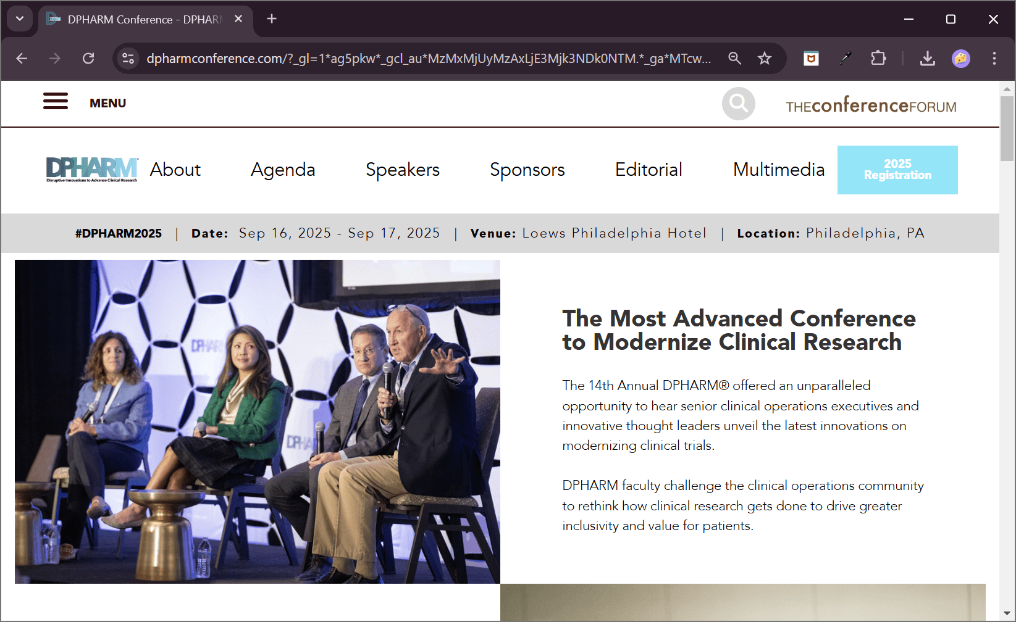Screen dimensions: 1016x622
Task: Visit The Conference Forum logo link
Action: coord(871,106)
